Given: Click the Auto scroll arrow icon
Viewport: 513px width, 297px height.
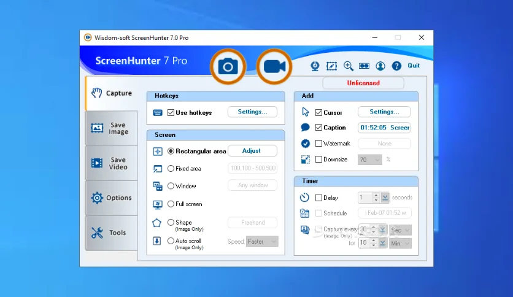Looking at the screenshot, I should pyautogui.click(x=156, y=241).
